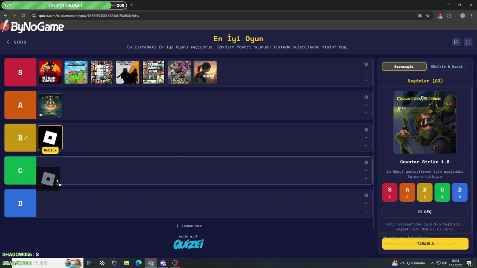Open File Explorer from the taskbar
477x268 pixels.
[x=126, y=263]
